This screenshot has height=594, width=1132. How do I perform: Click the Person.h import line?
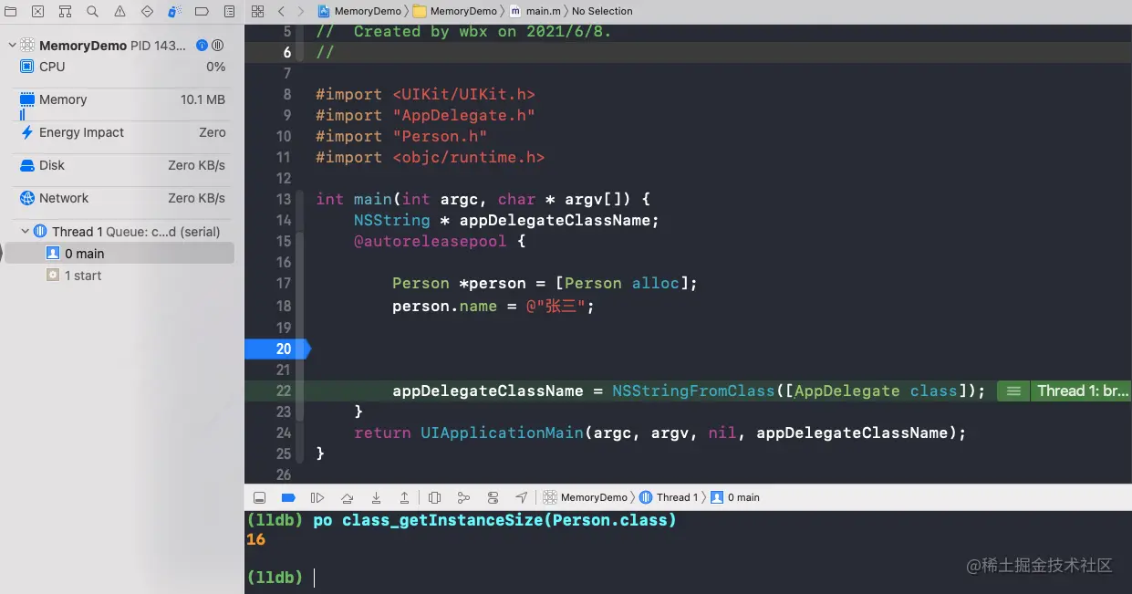(401, 136)
